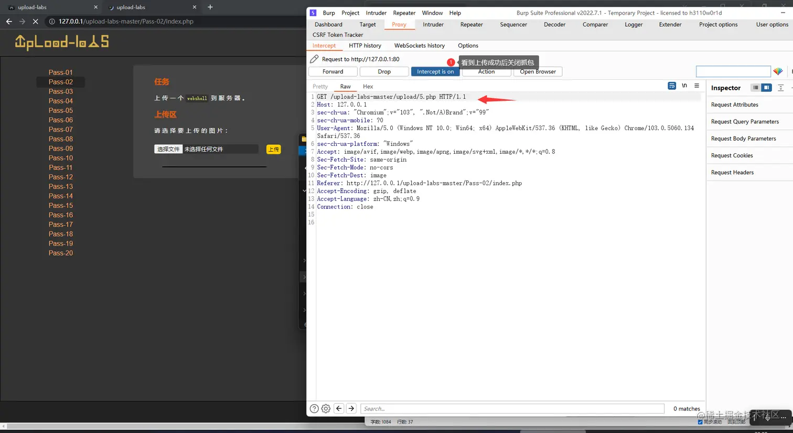Open the WebSockets history sub-tab
Screen dimensions: 793x433
point(420,46)
